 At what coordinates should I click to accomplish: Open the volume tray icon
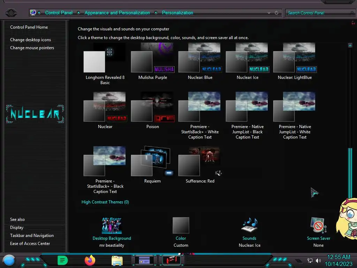tap(318, 260)
